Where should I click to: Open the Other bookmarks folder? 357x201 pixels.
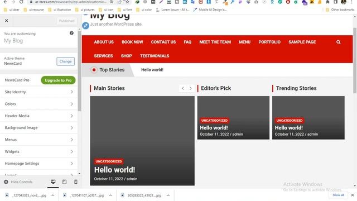point(340,10)
